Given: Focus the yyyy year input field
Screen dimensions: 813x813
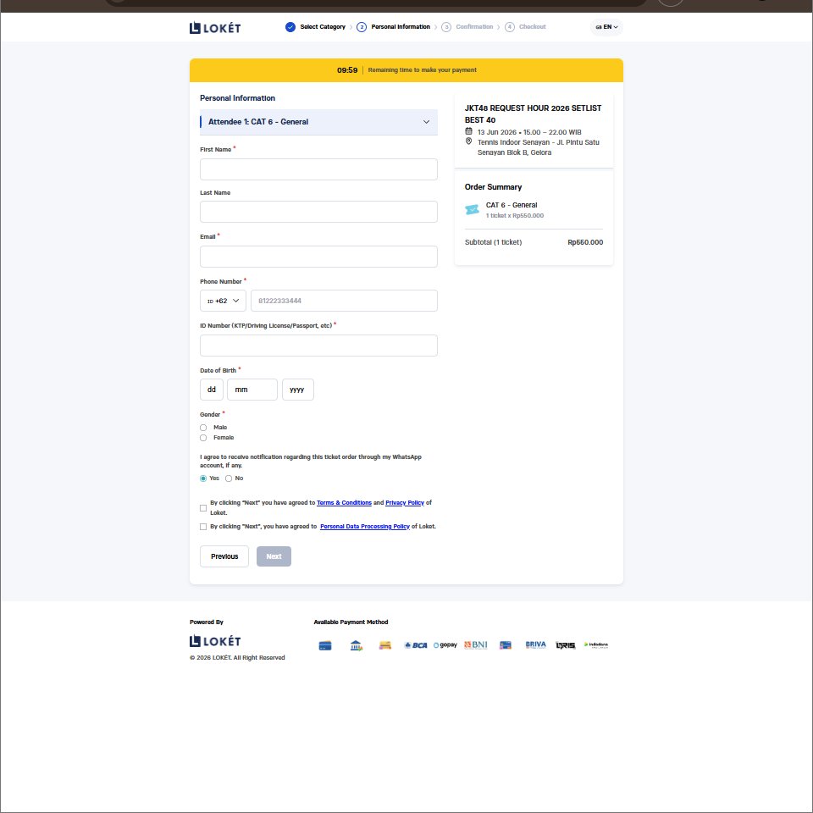Looking at the screenshot, I should coord(297,390).
